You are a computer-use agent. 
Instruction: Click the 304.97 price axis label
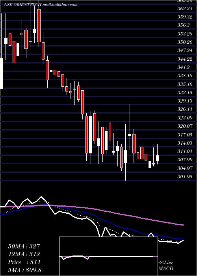coord(185,168)
